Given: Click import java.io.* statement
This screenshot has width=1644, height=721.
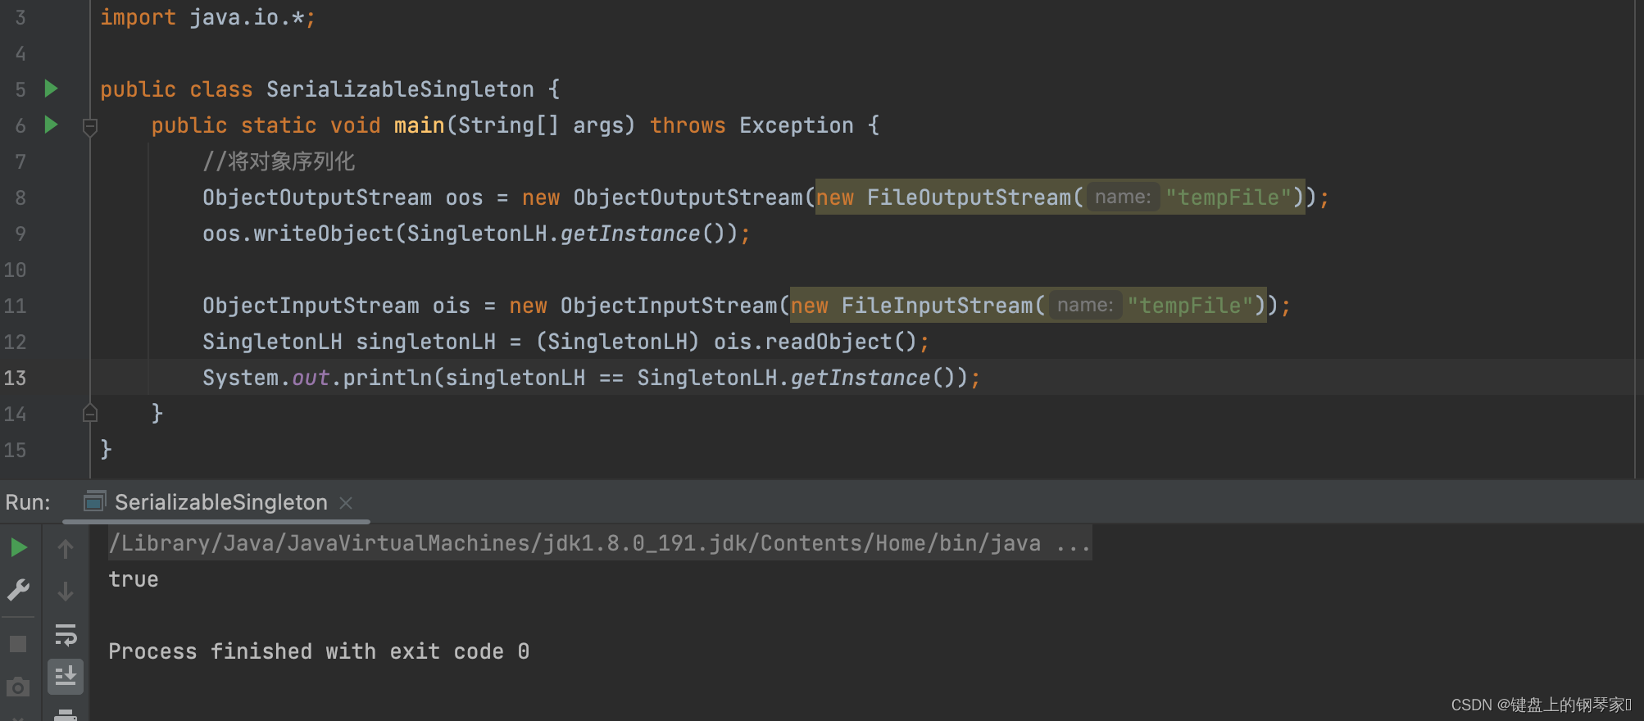Looking at the screenshot, I should 207,17.
